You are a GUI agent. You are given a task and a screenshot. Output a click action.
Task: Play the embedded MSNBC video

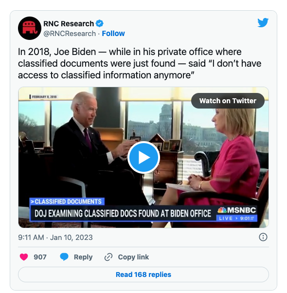click(143, 158)
